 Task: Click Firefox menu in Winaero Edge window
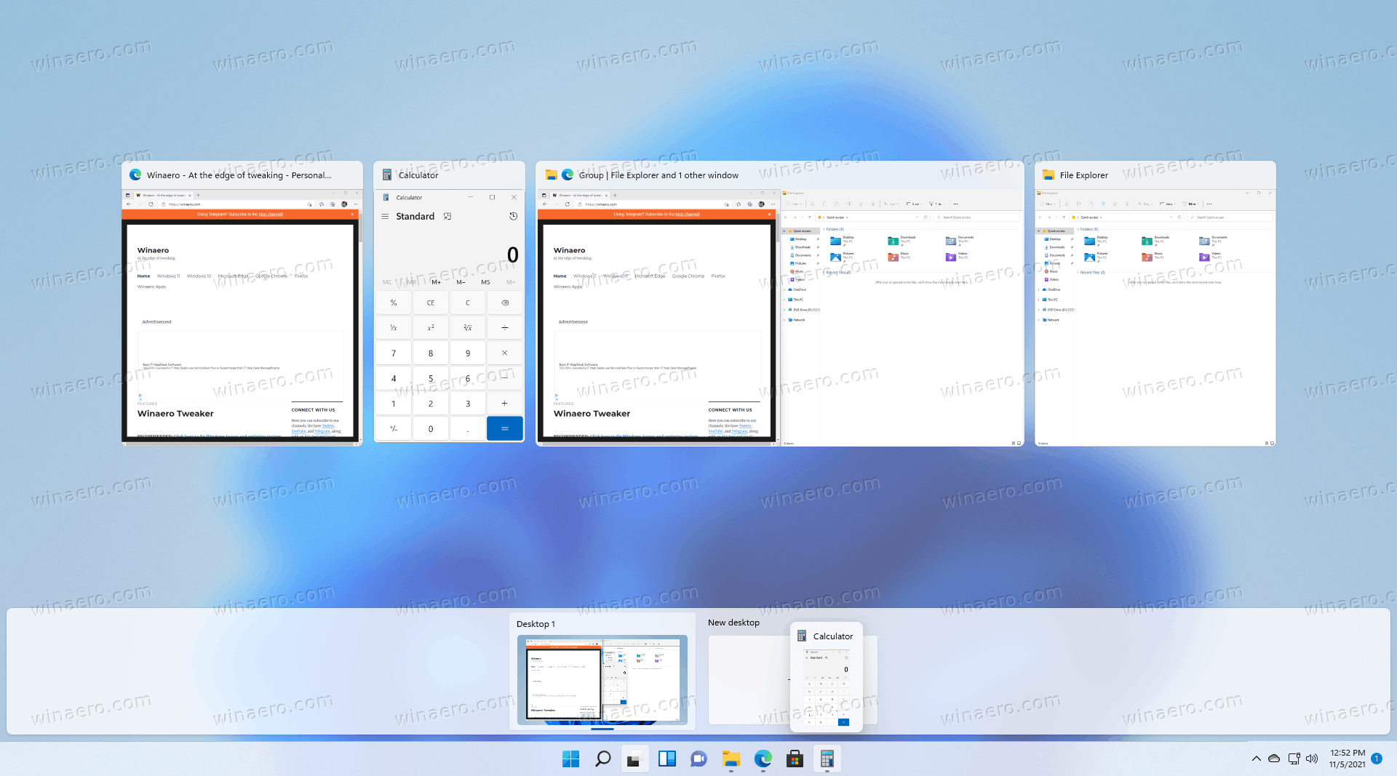(x=301, y=276)
